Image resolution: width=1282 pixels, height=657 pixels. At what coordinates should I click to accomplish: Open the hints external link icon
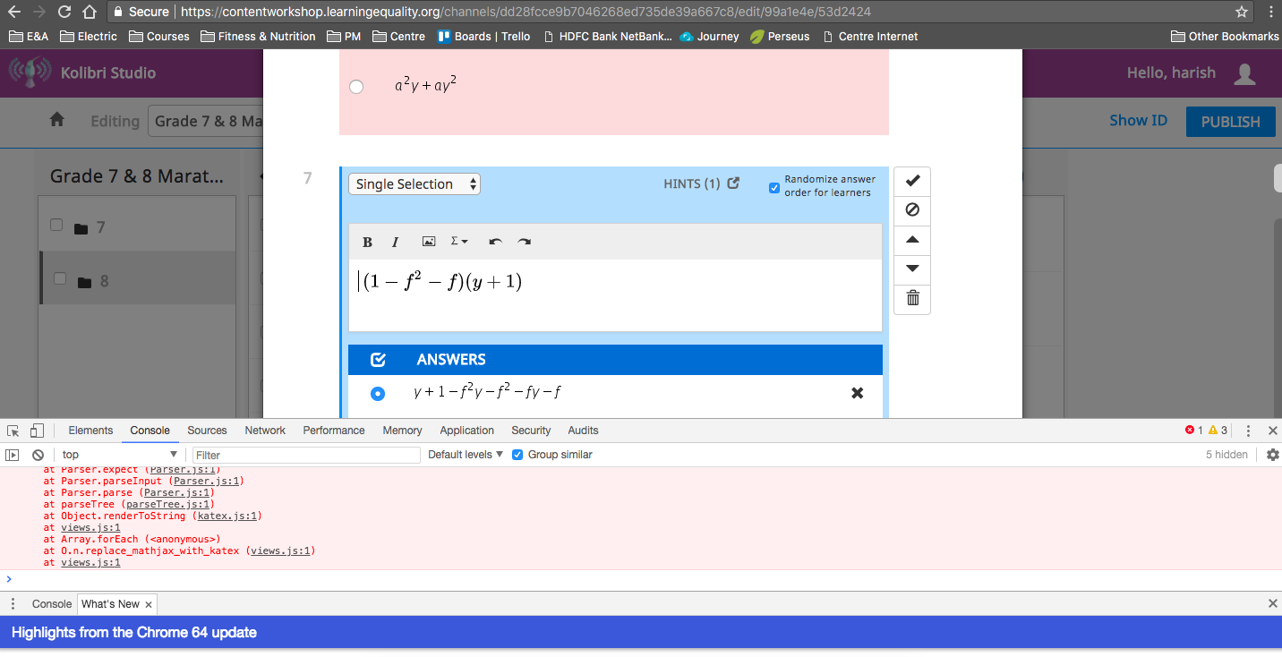coord(733,183)
